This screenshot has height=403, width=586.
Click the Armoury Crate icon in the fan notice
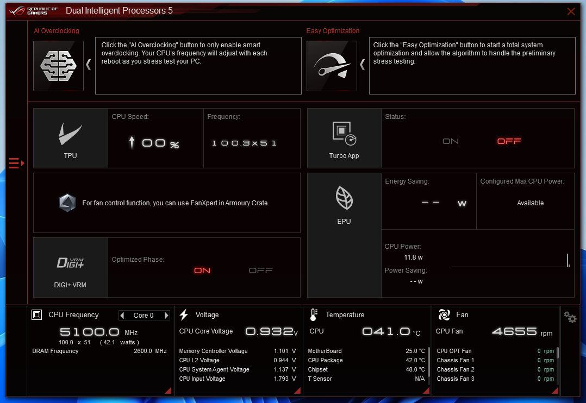click(x=67, y=203)
